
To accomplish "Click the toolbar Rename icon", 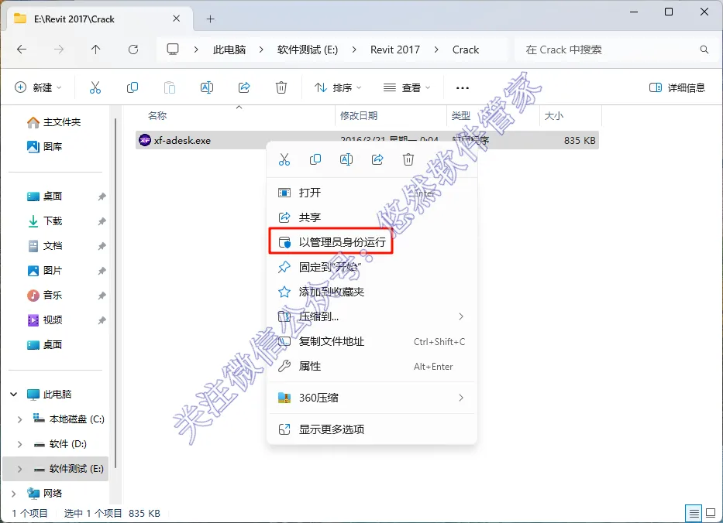I will pos(207,87).
